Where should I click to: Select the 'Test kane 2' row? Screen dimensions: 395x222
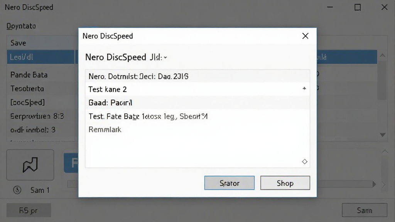click(x=197, y=89)
